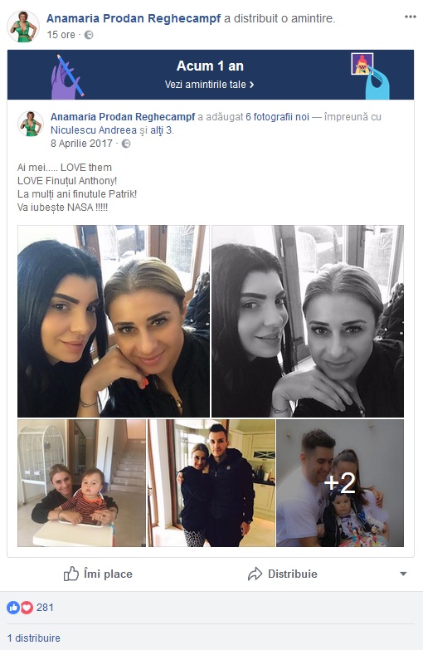Click globe privacy icon beside 8 Aprilie 2017
The height and width of the screenshot is (650, 423).
pyautogui.click(x=126, y=144)
